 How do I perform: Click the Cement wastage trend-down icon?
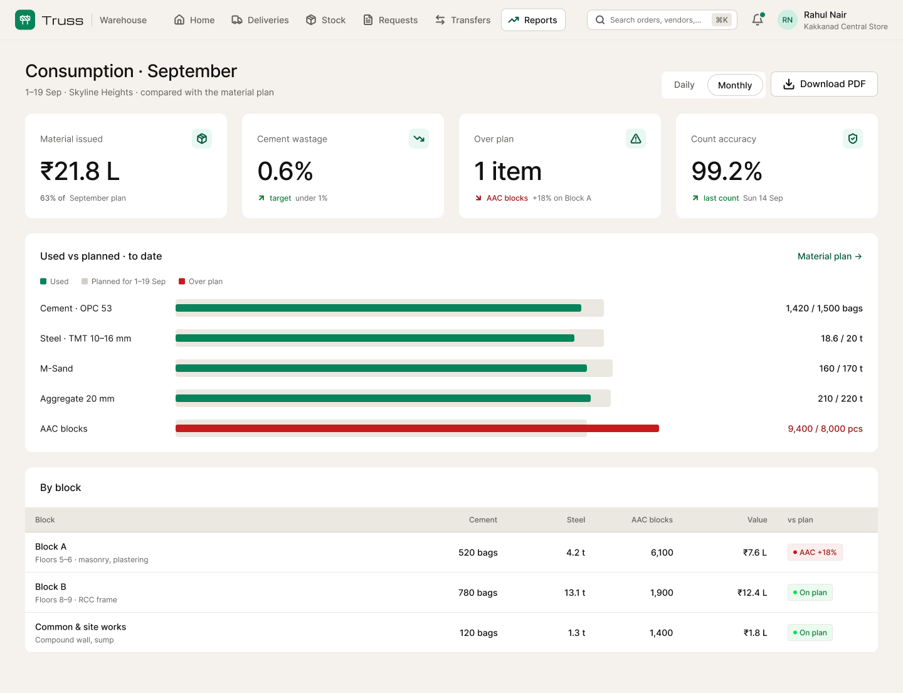419,139
